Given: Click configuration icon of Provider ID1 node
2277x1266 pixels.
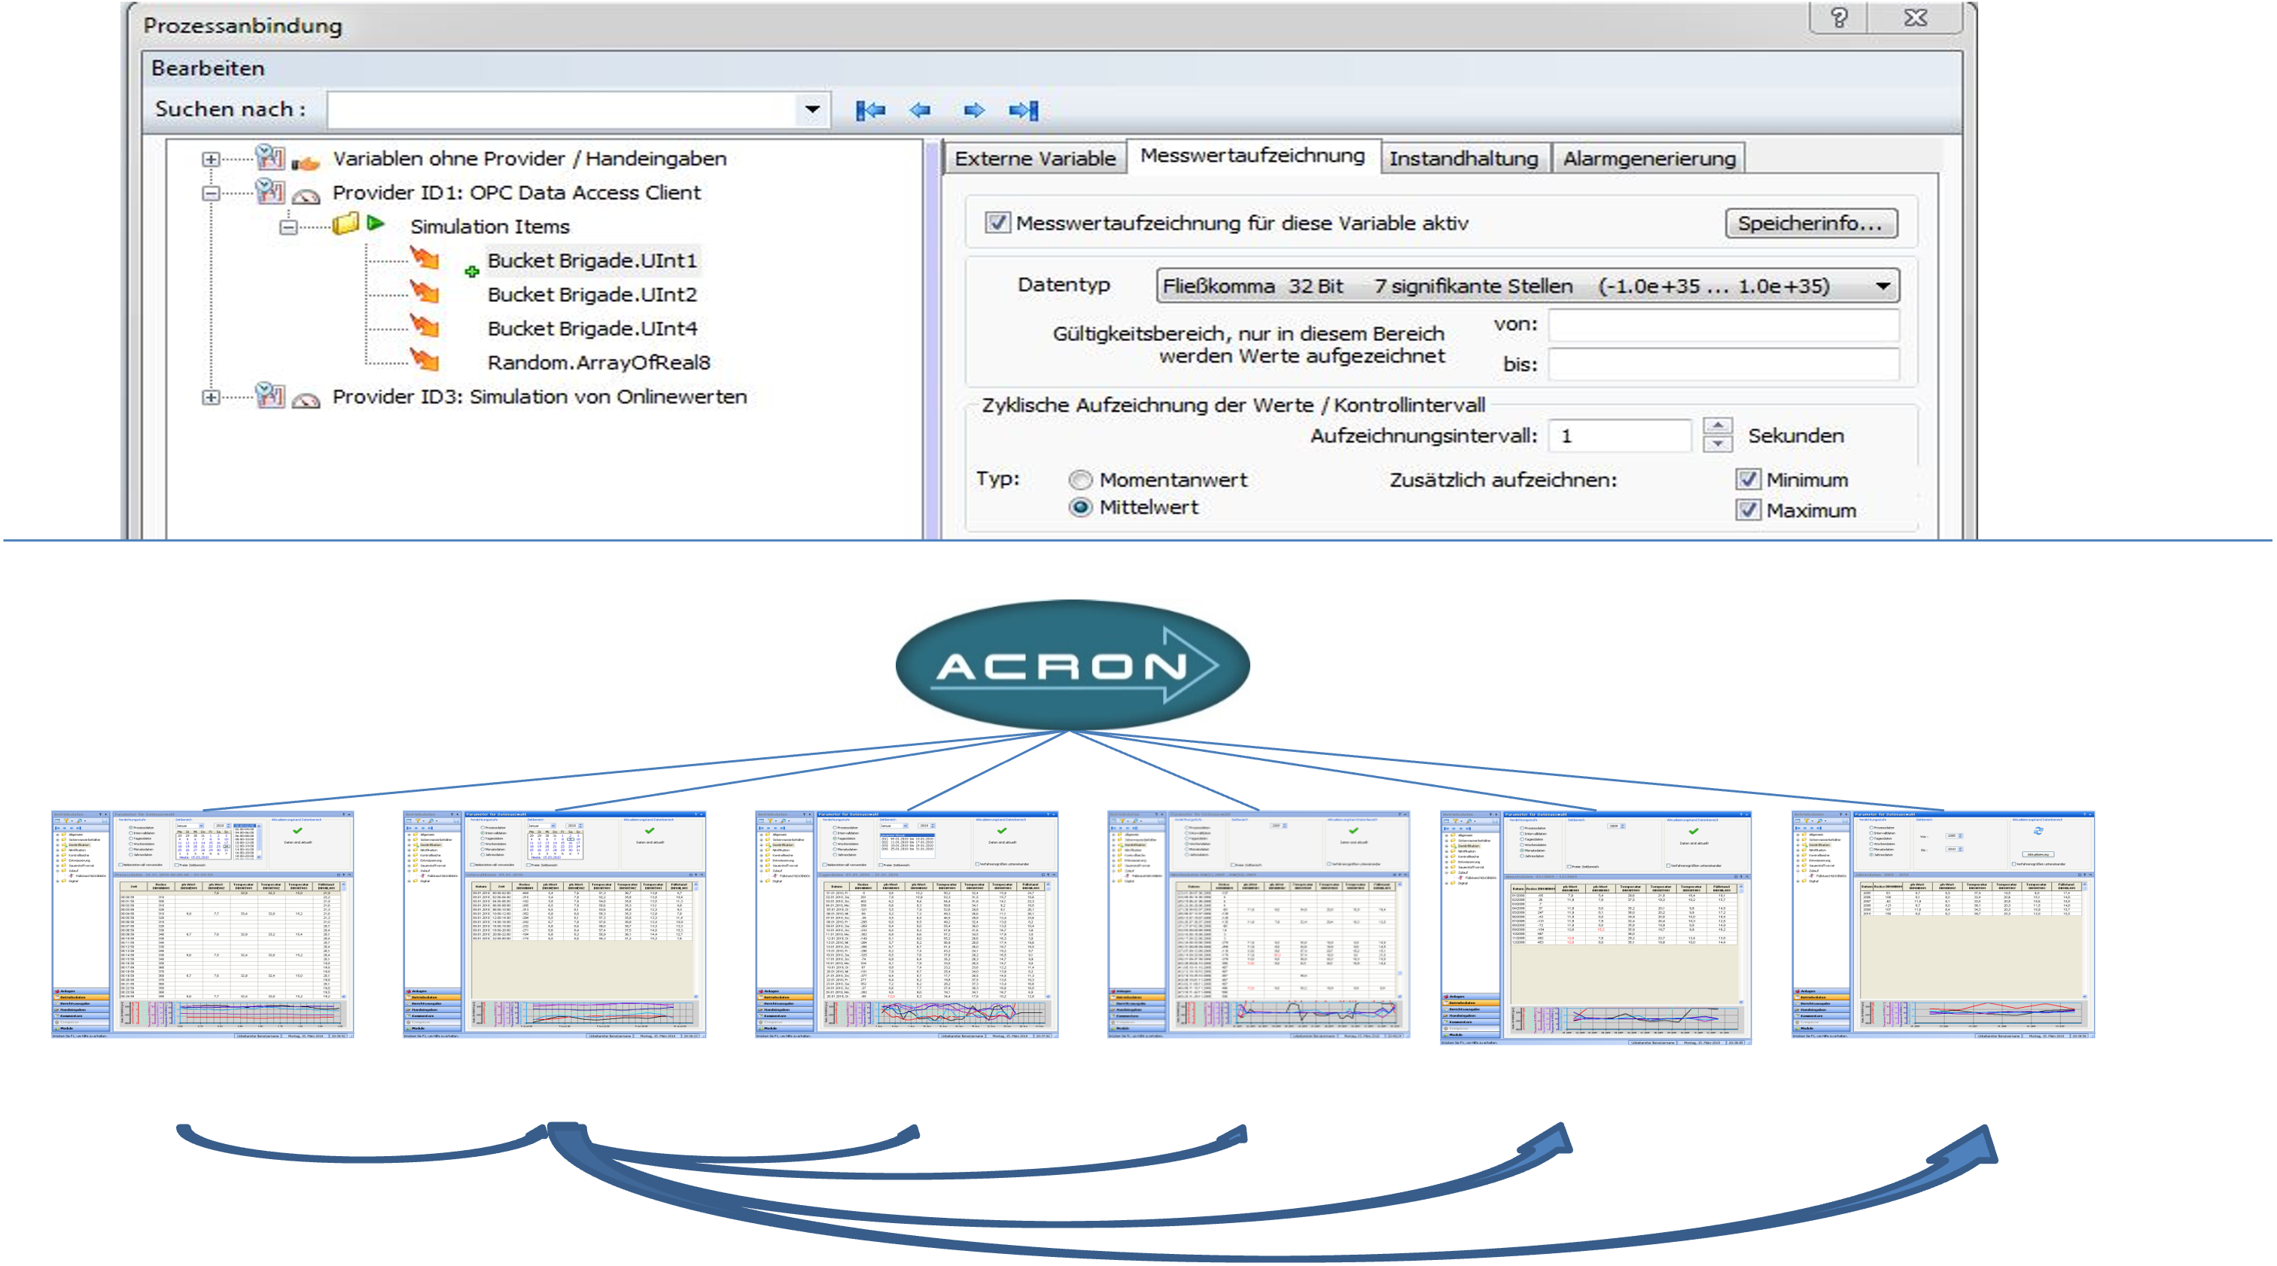Looking at the screenshot, I should coord(269,191).
